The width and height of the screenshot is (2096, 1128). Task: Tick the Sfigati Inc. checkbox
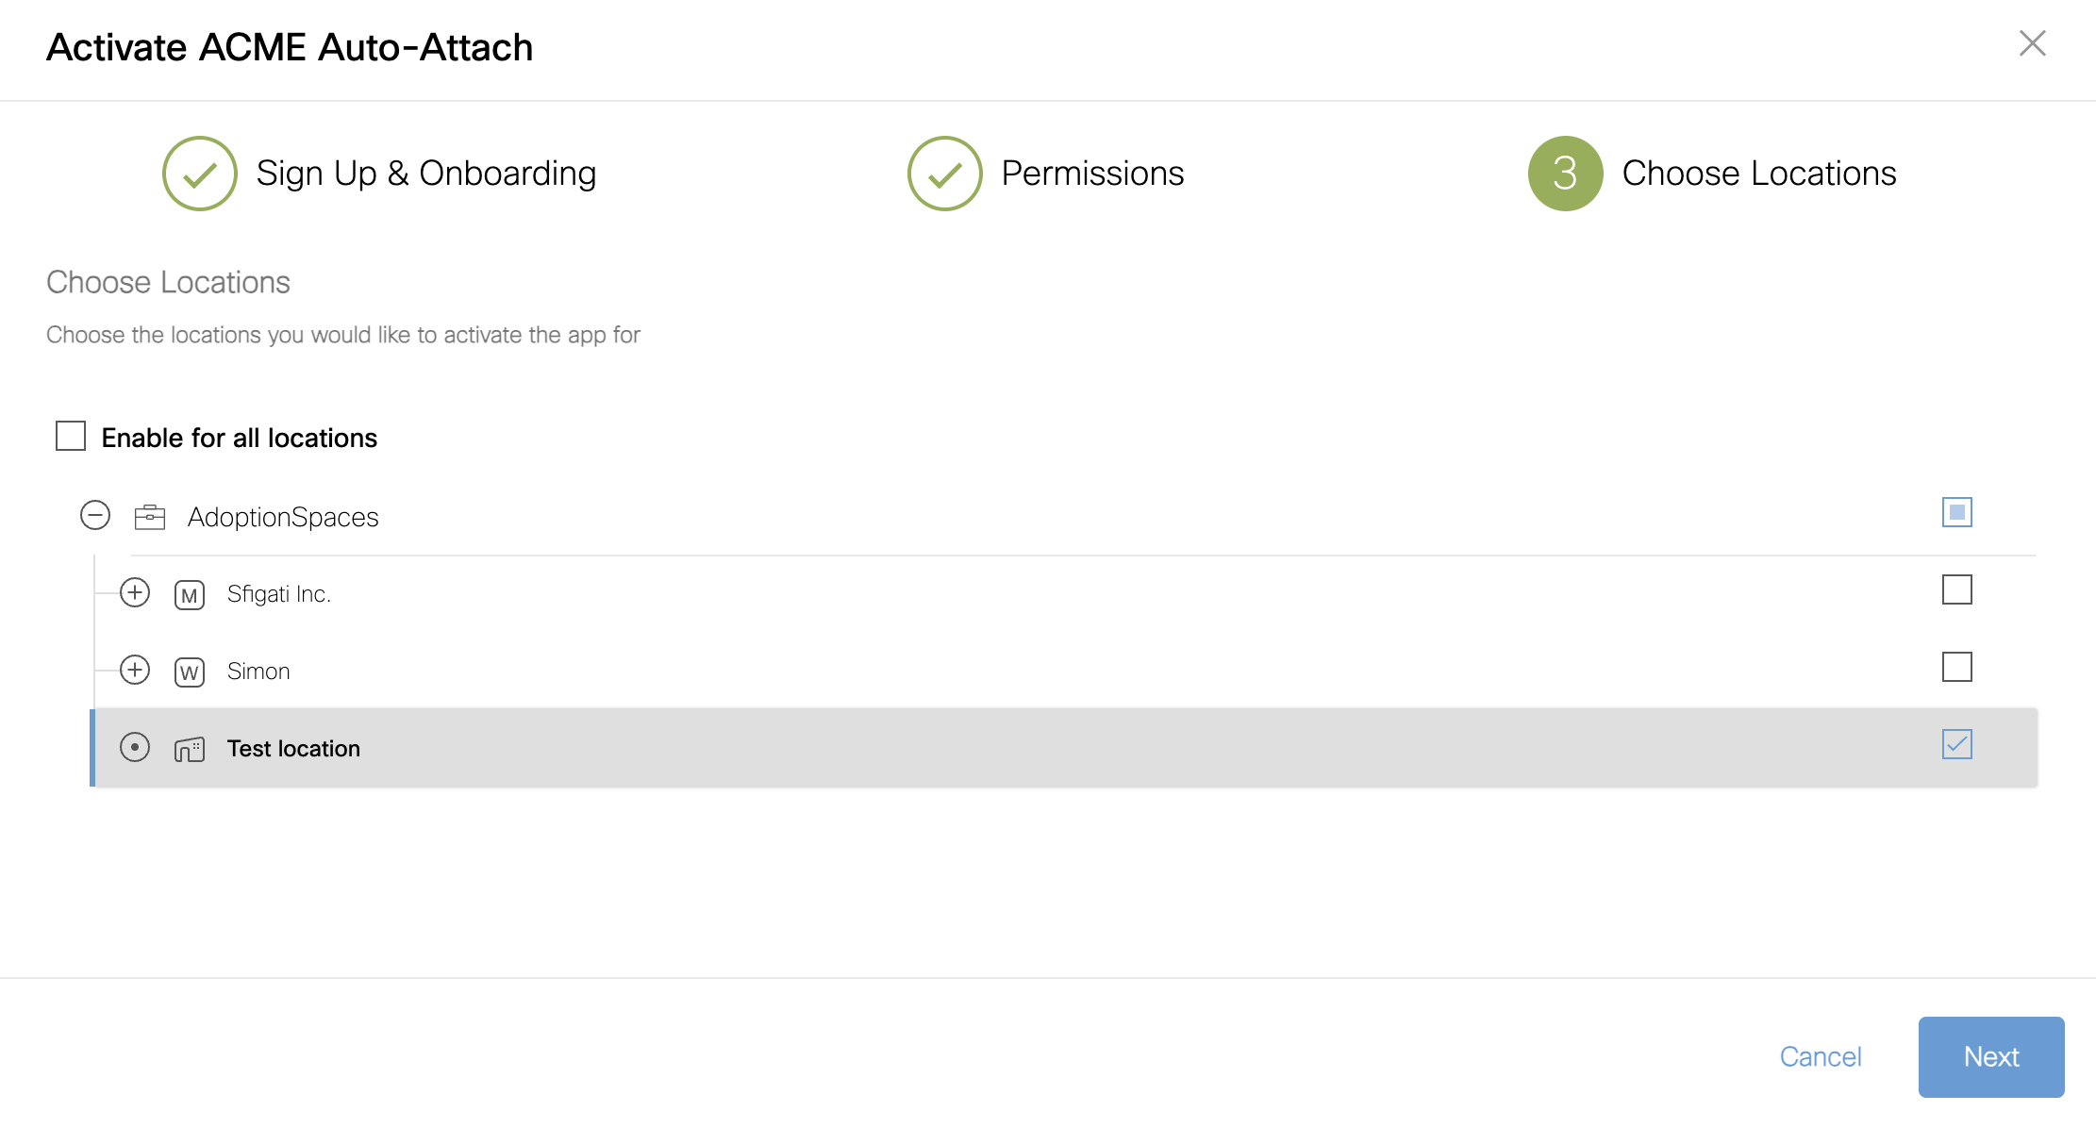[x=1956, y=590]
